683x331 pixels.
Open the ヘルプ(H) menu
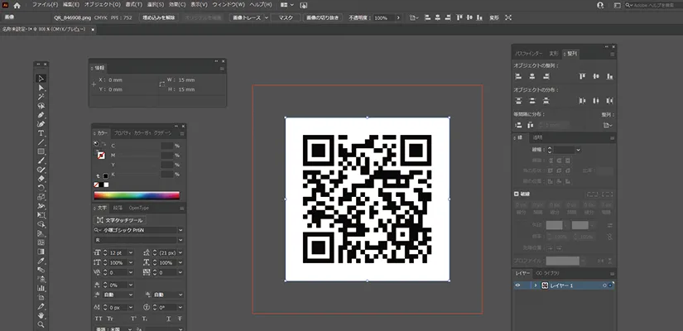click(x=261, y=5)
